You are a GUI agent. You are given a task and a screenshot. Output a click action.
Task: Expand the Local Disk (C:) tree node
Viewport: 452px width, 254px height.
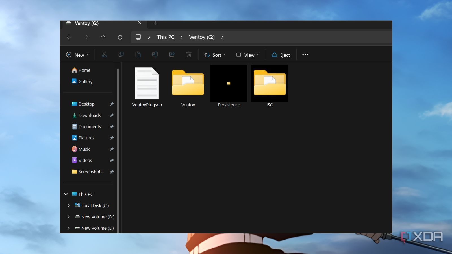click(x=68, y=206)
